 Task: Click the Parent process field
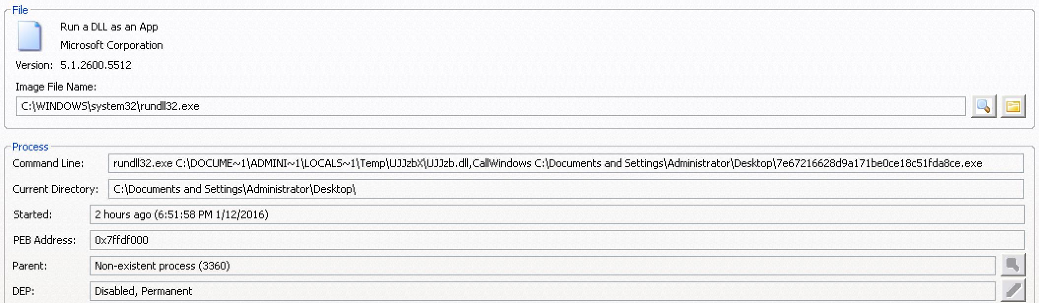tap(542, 266)
